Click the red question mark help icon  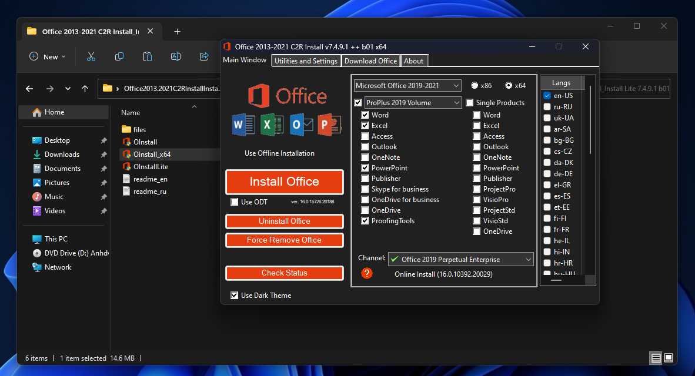click(367, 273)
